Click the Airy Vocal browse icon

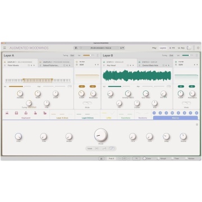coord(128,66)
